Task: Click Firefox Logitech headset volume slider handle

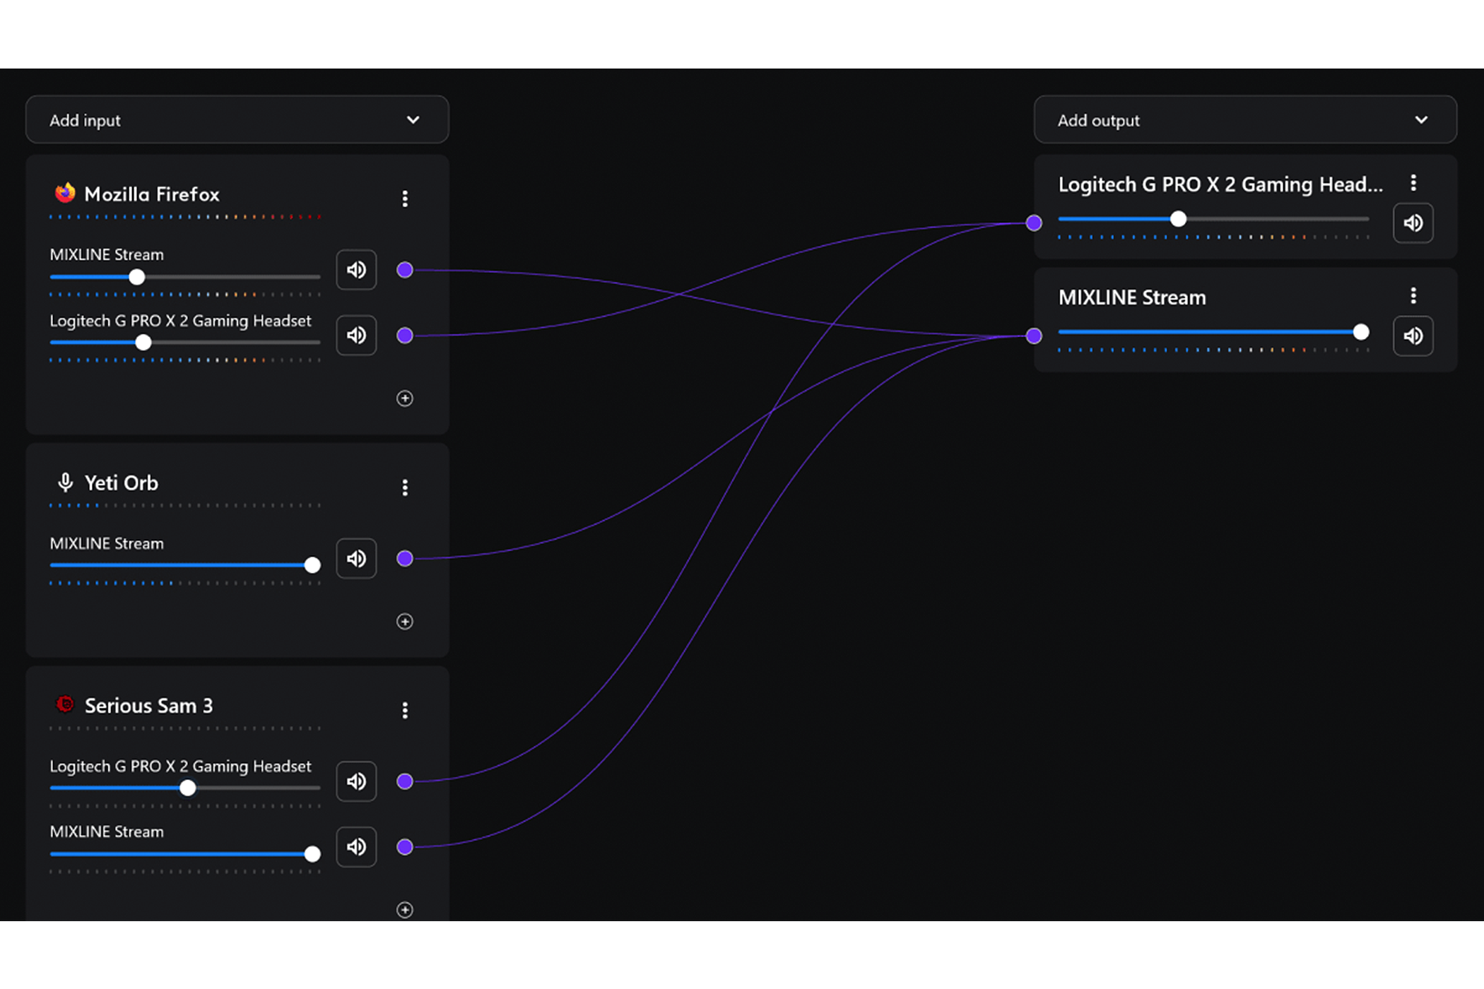Action: pos(143,343)
